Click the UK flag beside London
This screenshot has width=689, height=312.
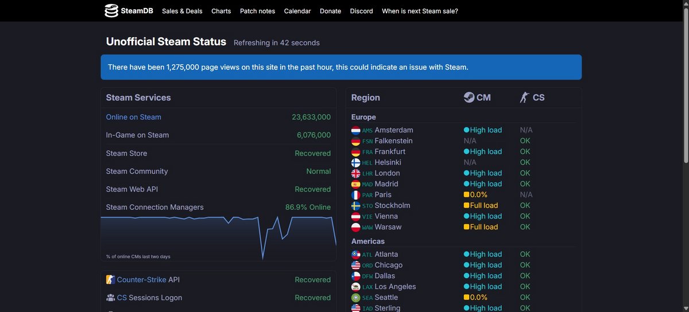point(356,173)
